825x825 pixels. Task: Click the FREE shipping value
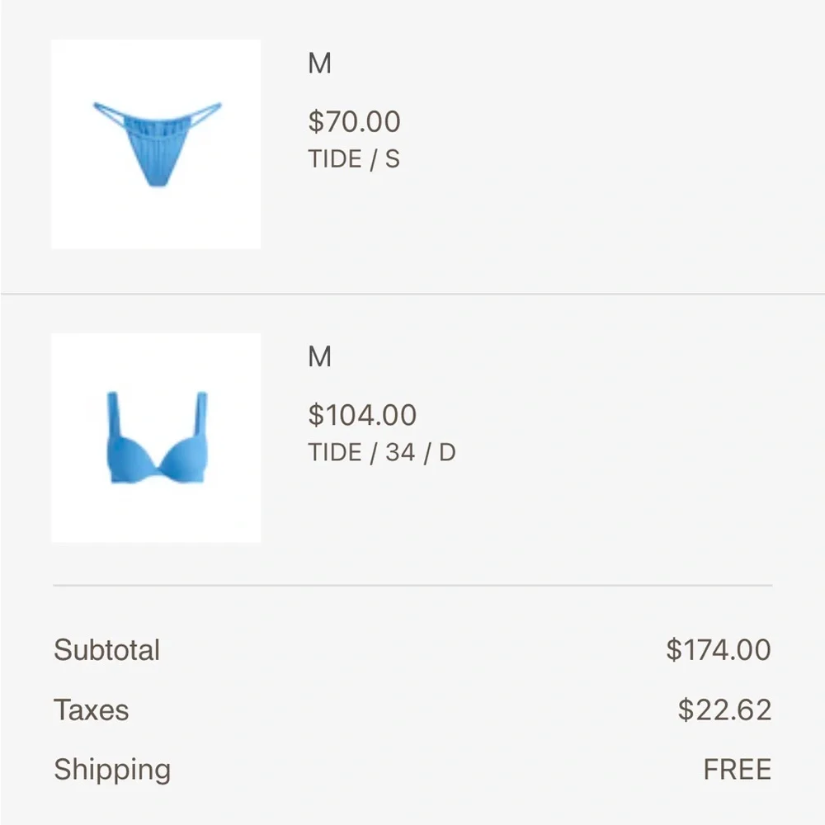point(737,770)
